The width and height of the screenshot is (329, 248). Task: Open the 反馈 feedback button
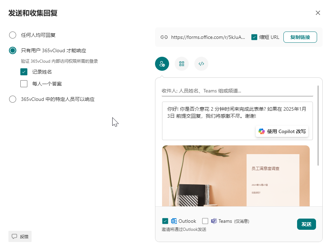(20, 236)
